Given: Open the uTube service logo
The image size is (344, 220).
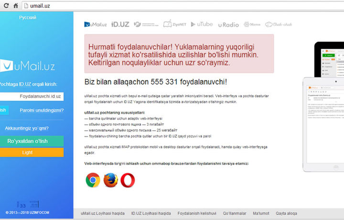Looking at the screenshot, I should (x=202, y=24).
